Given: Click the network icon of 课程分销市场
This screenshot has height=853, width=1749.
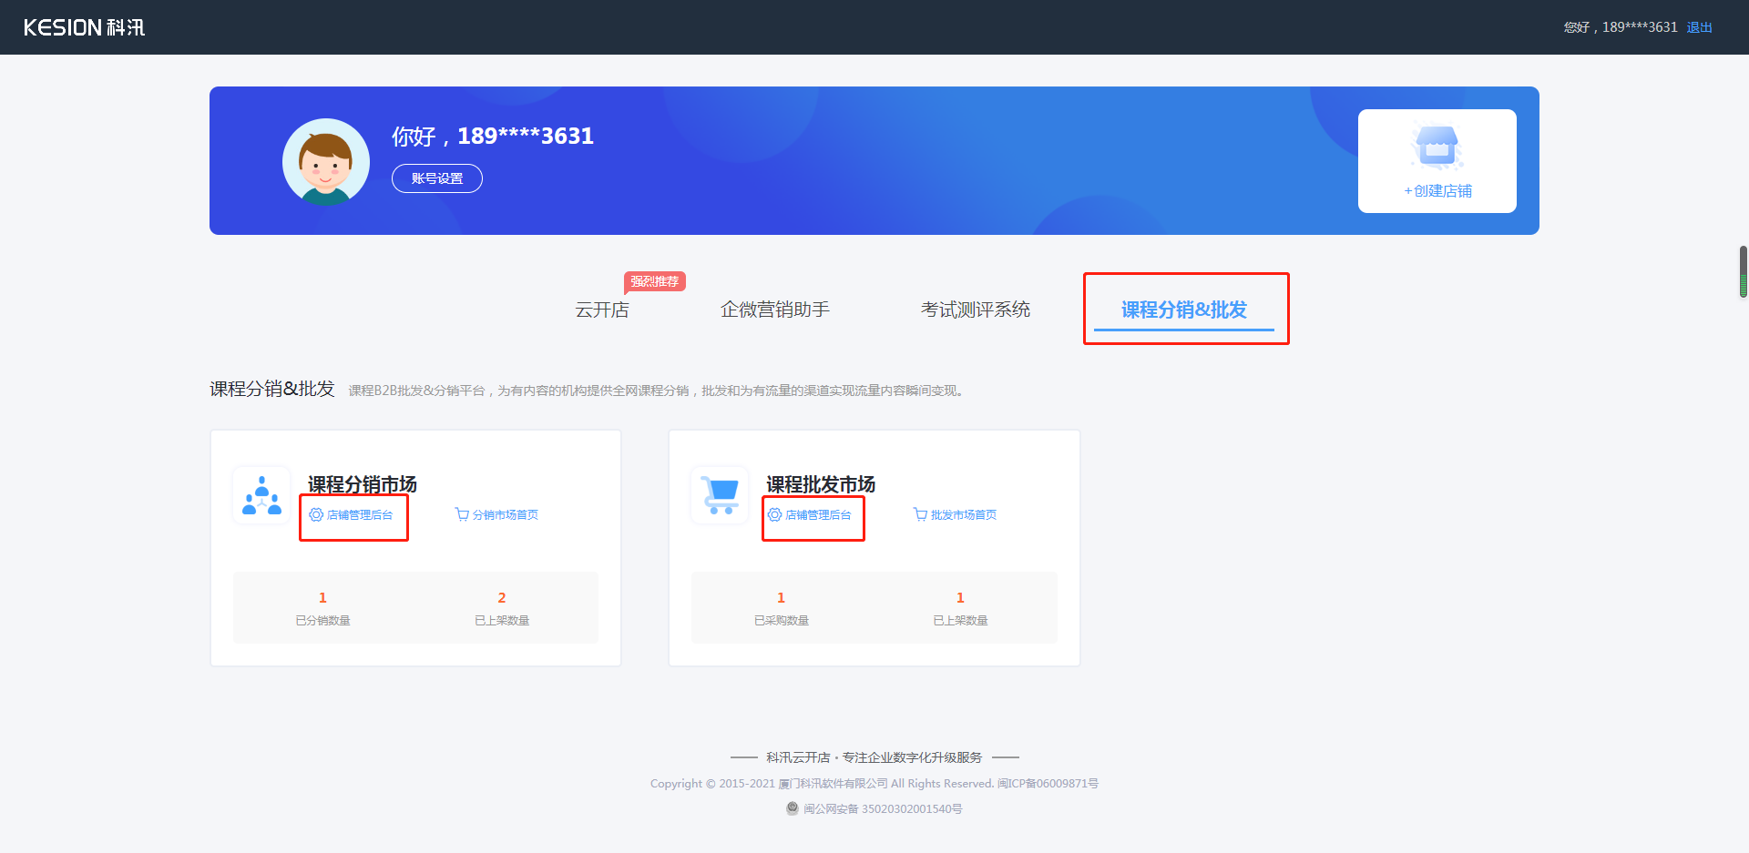Looking at the screenshot, I should [261, 495].
